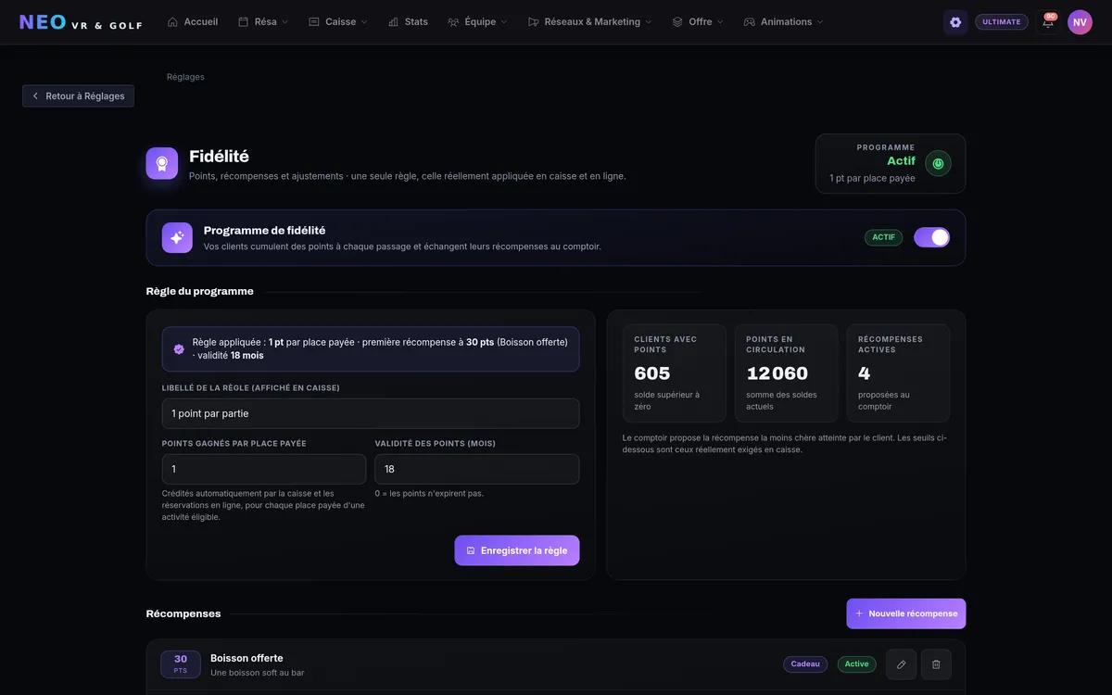Screen dimensions: 1112x695
Task: Click the Active tag on Boisson offerte
Action: tap(857, 664)
